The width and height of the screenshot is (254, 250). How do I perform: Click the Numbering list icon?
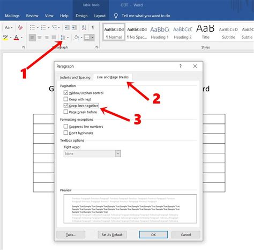(x=43, y=27)
